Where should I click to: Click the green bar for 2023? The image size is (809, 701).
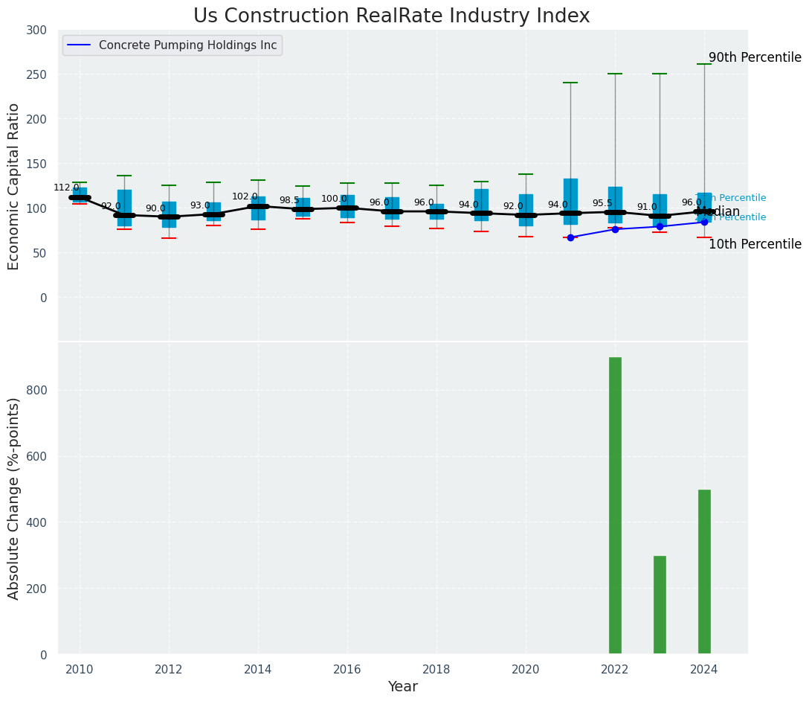tap(660, 605)
